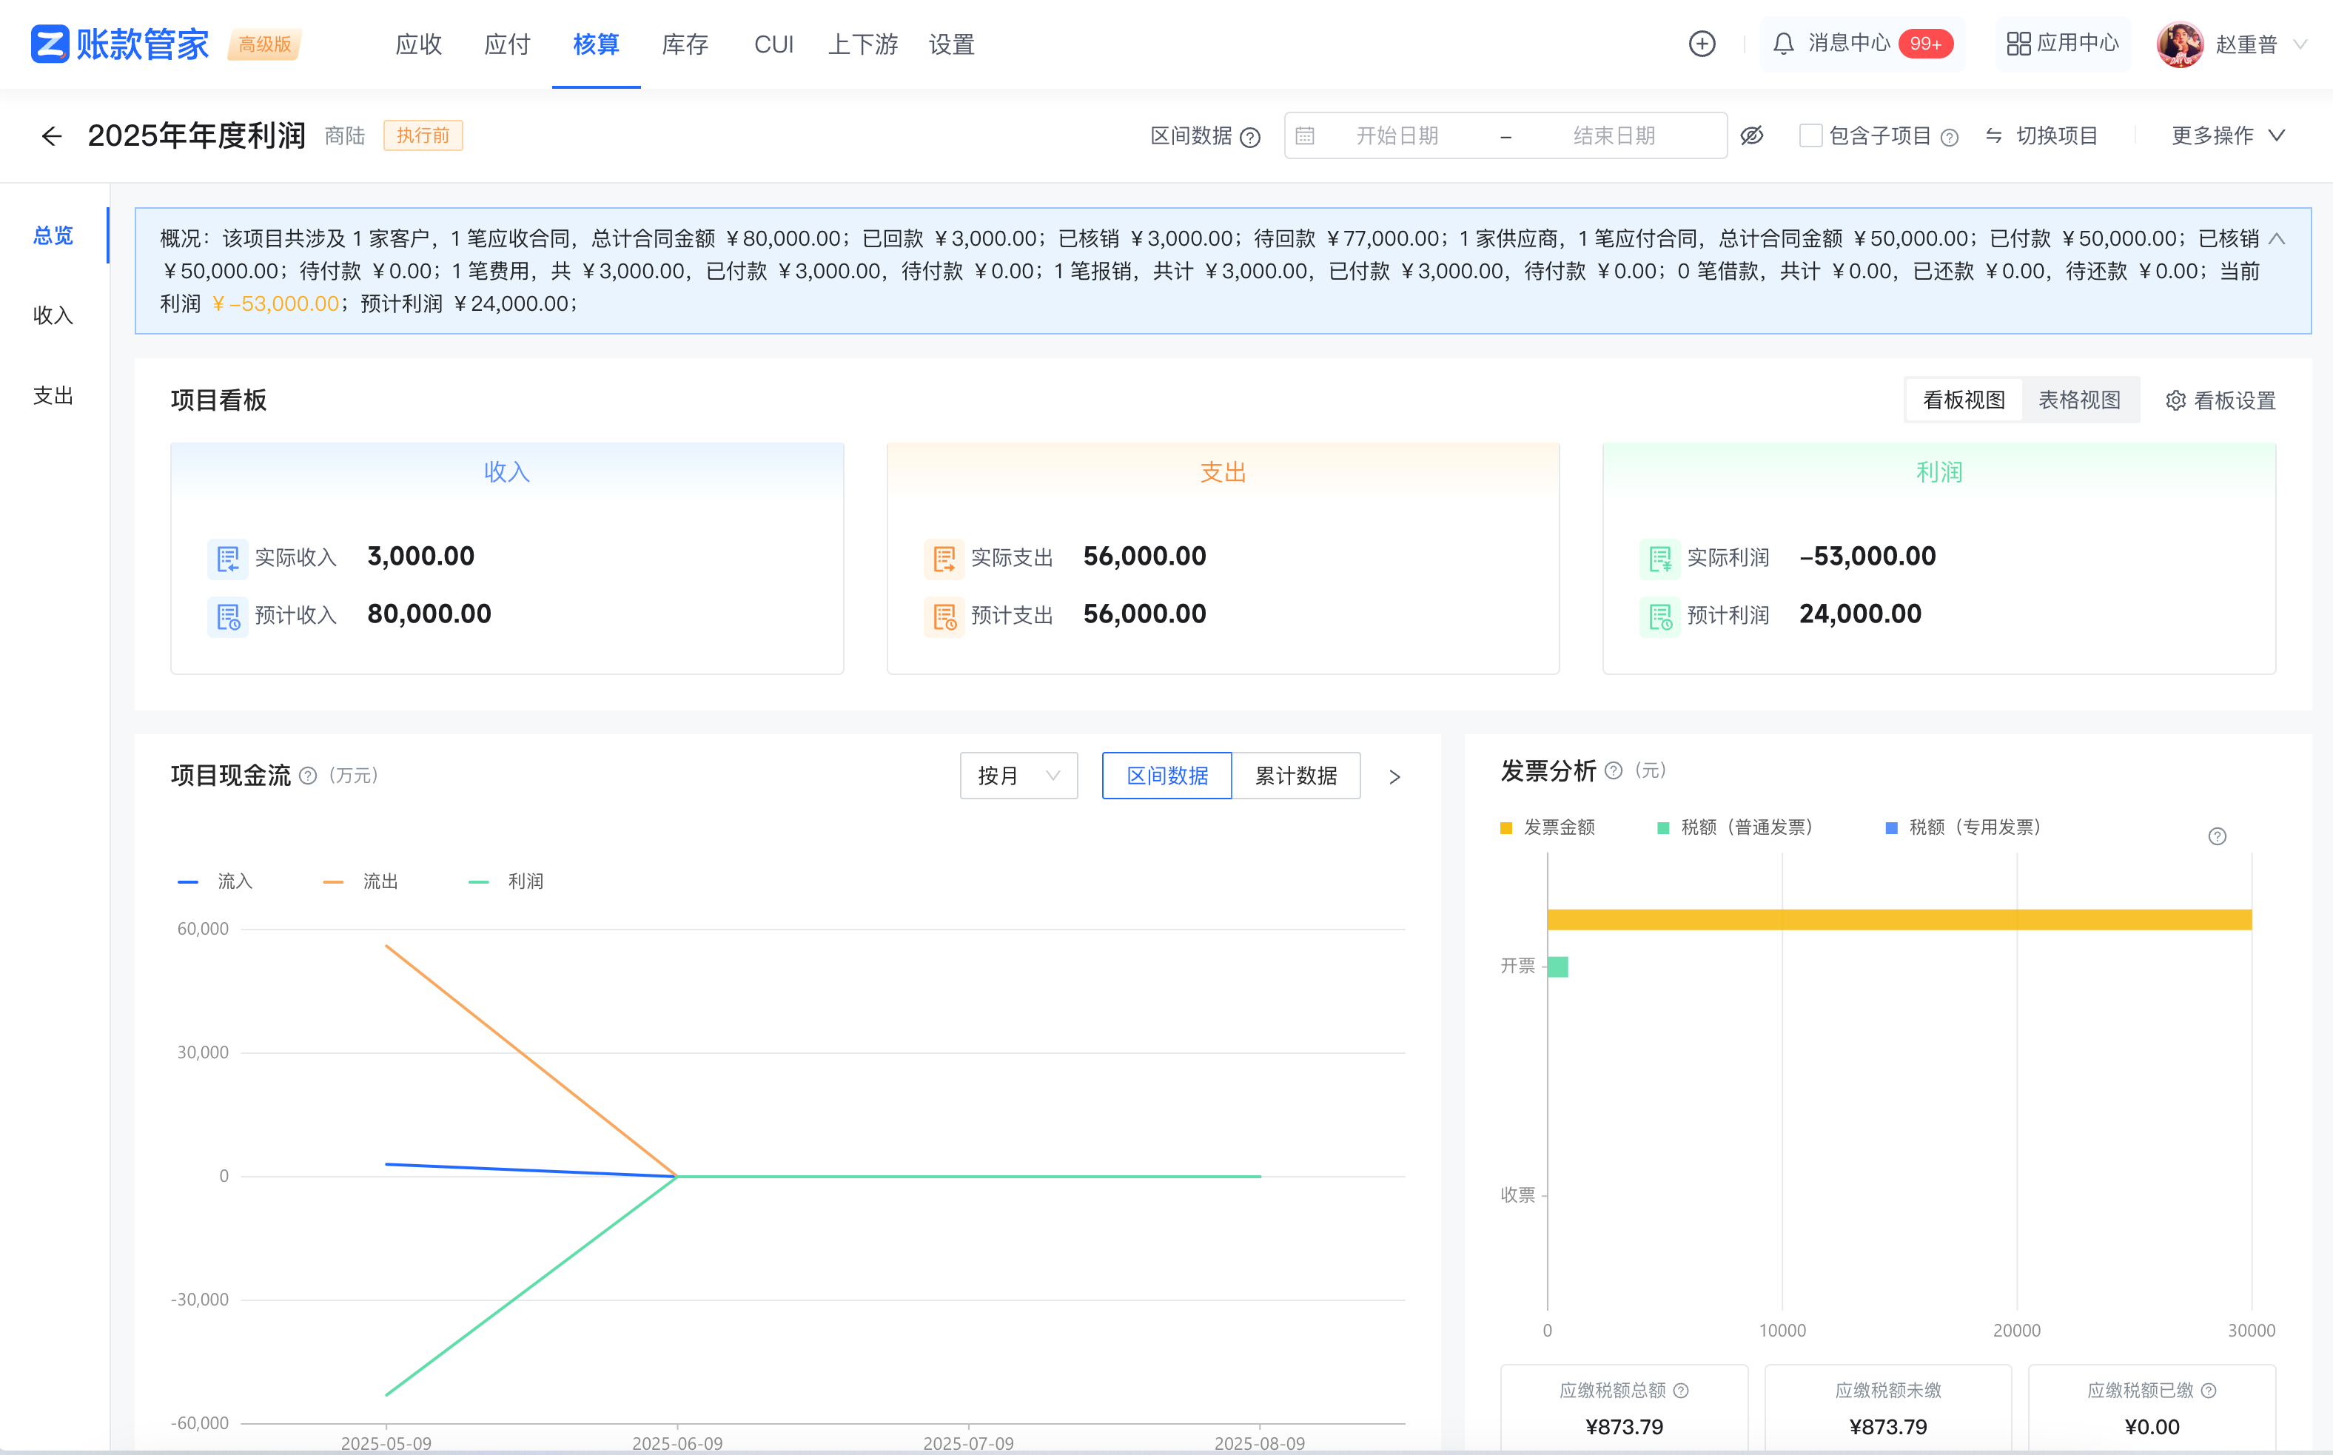Select 收入 in the side navigation

53,315
